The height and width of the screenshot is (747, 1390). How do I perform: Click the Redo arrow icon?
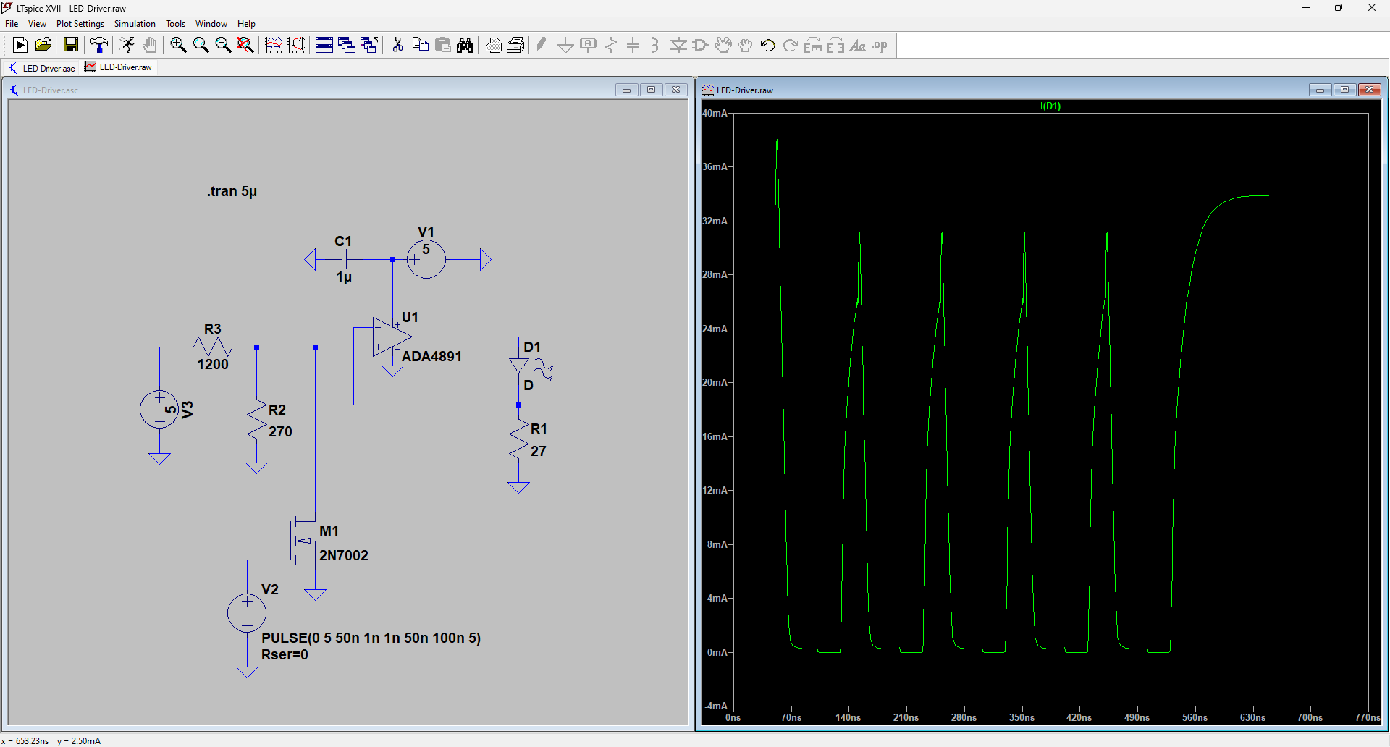click(791, 45)
